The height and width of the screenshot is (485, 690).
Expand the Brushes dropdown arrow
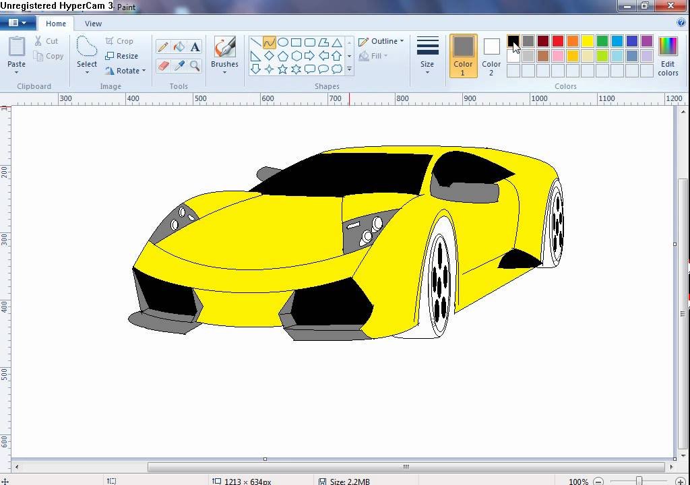tap(224, 71)
